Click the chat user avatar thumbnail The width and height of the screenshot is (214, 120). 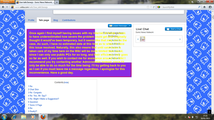point(142,39)
